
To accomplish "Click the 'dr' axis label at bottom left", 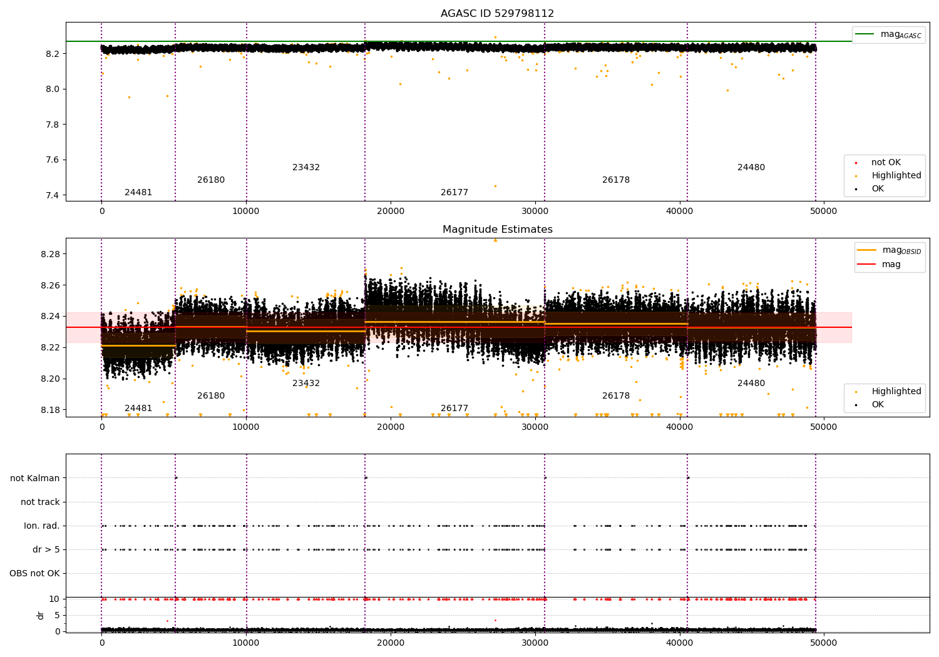I will (x=41, y=615).
